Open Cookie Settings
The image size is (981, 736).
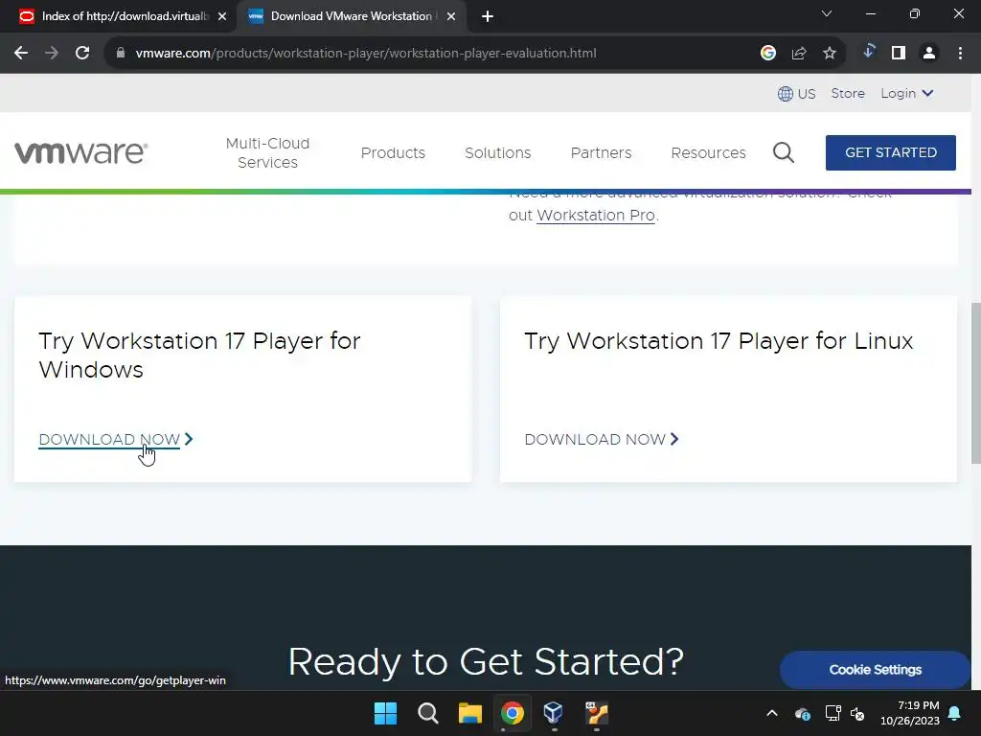point(875,670)
